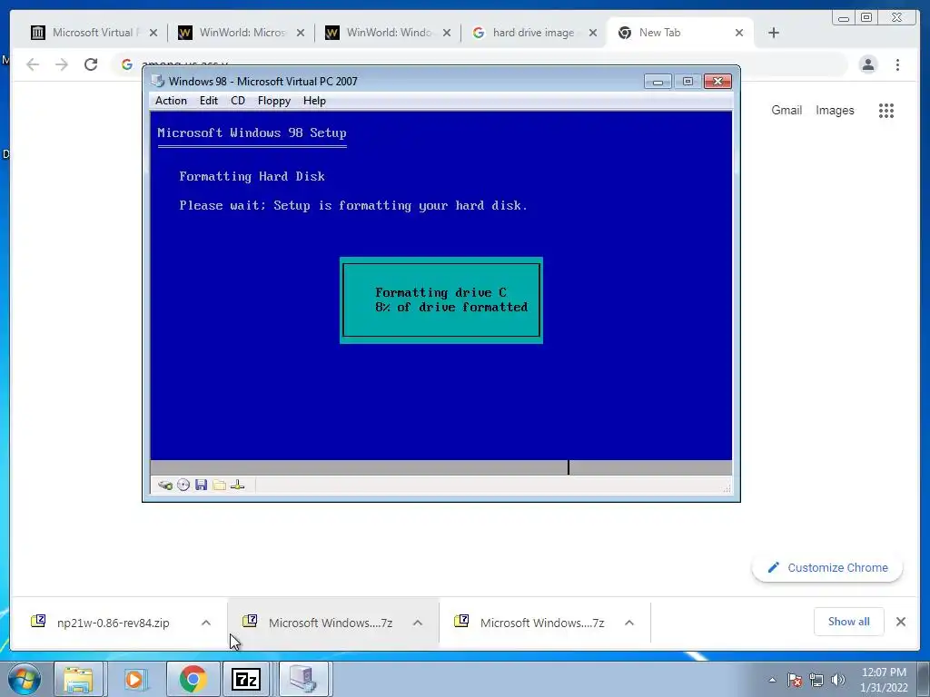Click the hard disk activity icon in Virtual PC status bar
Image resolution: width=930 pixels, height=697 pixels.
[x=165, y=486]
